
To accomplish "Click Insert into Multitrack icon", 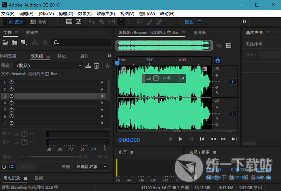I will pos(35,43).
